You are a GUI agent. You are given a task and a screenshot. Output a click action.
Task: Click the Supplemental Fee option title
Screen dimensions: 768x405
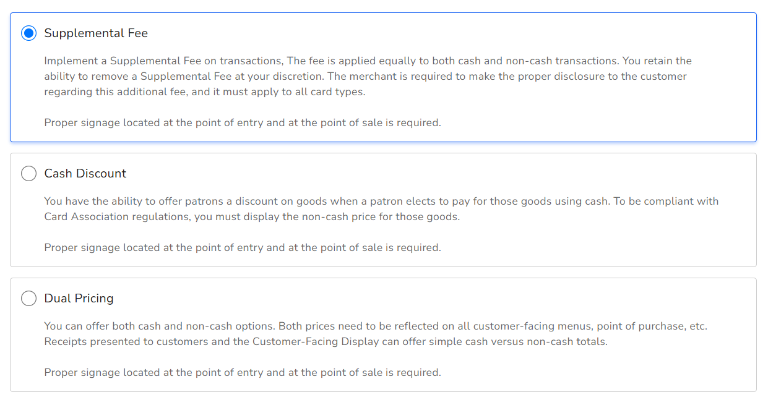96,33
